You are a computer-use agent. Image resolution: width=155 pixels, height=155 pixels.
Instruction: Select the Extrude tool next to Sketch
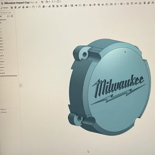[x=12, y=7]
